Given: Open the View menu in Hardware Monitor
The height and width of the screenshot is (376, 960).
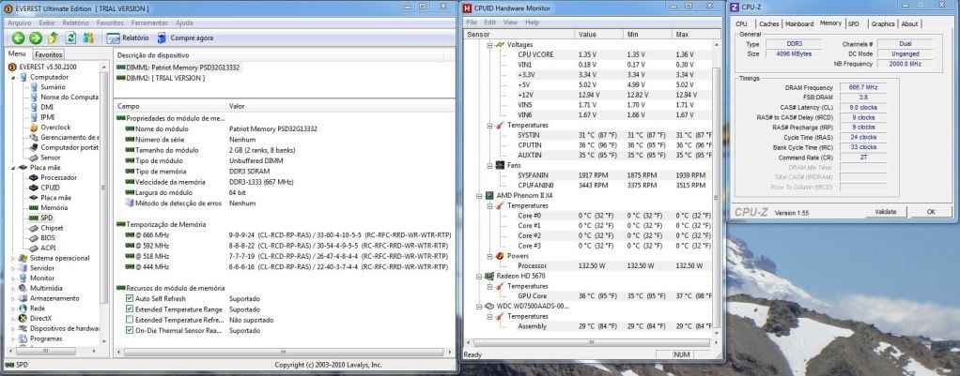Looking at the screenshot, I should point(510,23).
